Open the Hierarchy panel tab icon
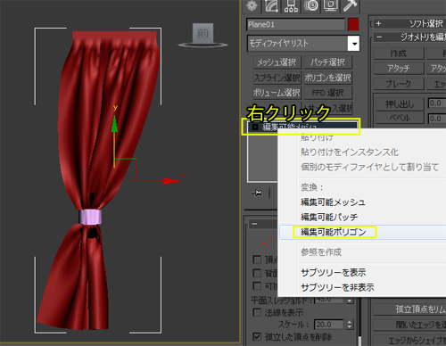This screenshot has height=346, width=446. click(x=291, y=6)
